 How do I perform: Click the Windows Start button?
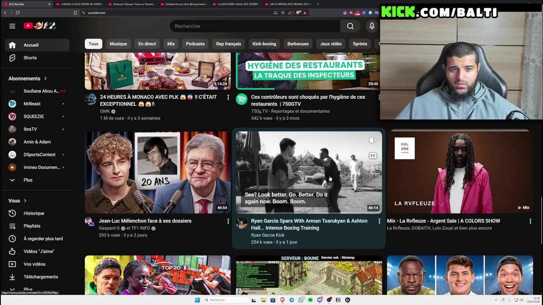click(x=197, y=300)
